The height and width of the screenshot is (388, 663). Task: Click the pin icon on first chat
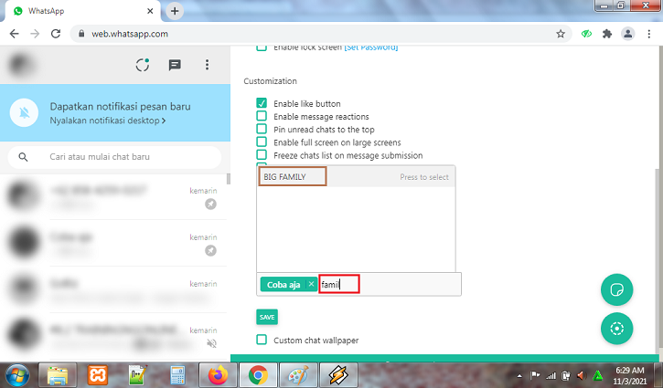(210, 204)
